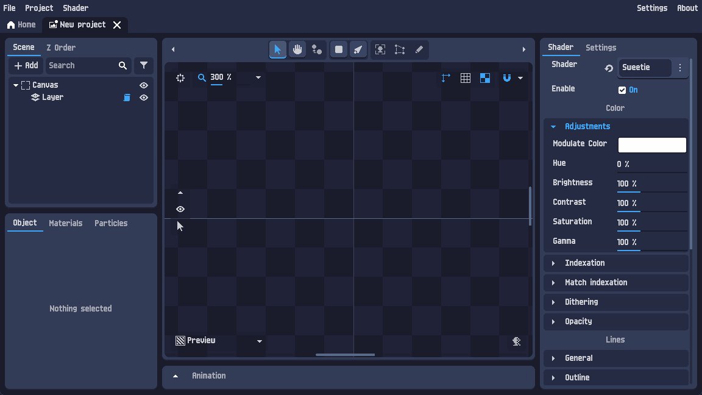The height and width of the screenshot is (395, 702).
Task: Open the File menu
Action: click(x=9, y=8)
